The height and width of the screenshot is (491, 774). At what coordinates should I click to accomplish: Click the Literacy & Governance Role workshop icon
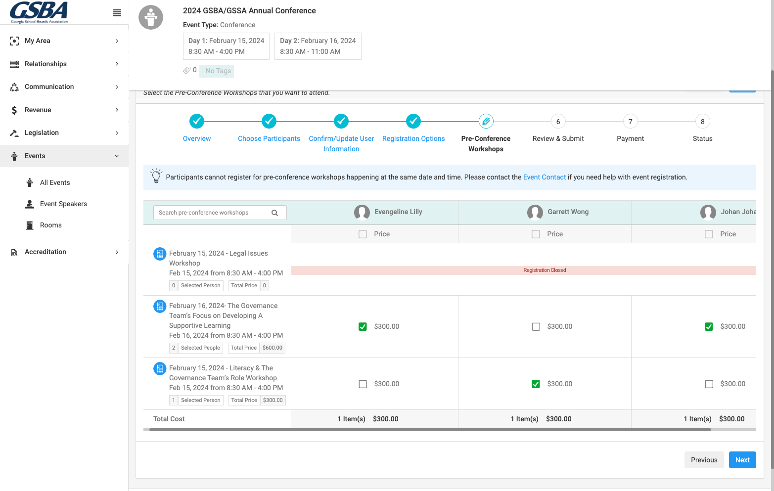tap(160, 369)
